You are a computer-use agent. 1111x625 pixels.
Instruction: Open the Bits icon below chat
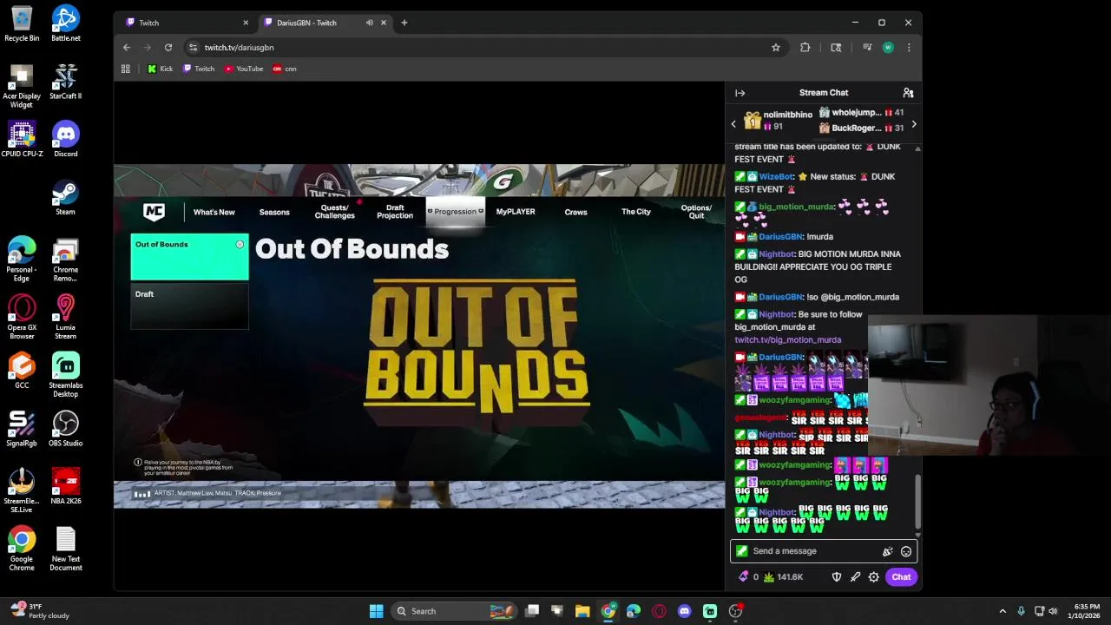(x=743, y=577)
